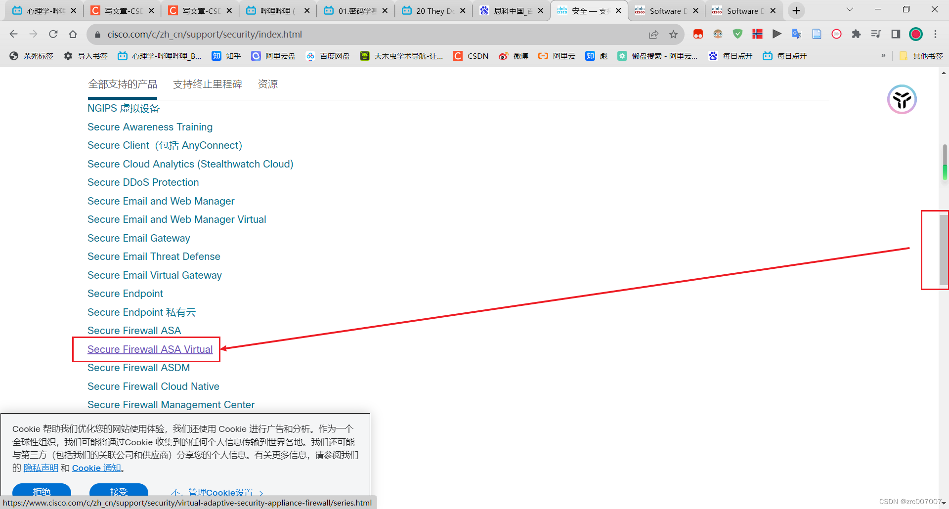Open Secure DDoS Protection link

(143, 182)
